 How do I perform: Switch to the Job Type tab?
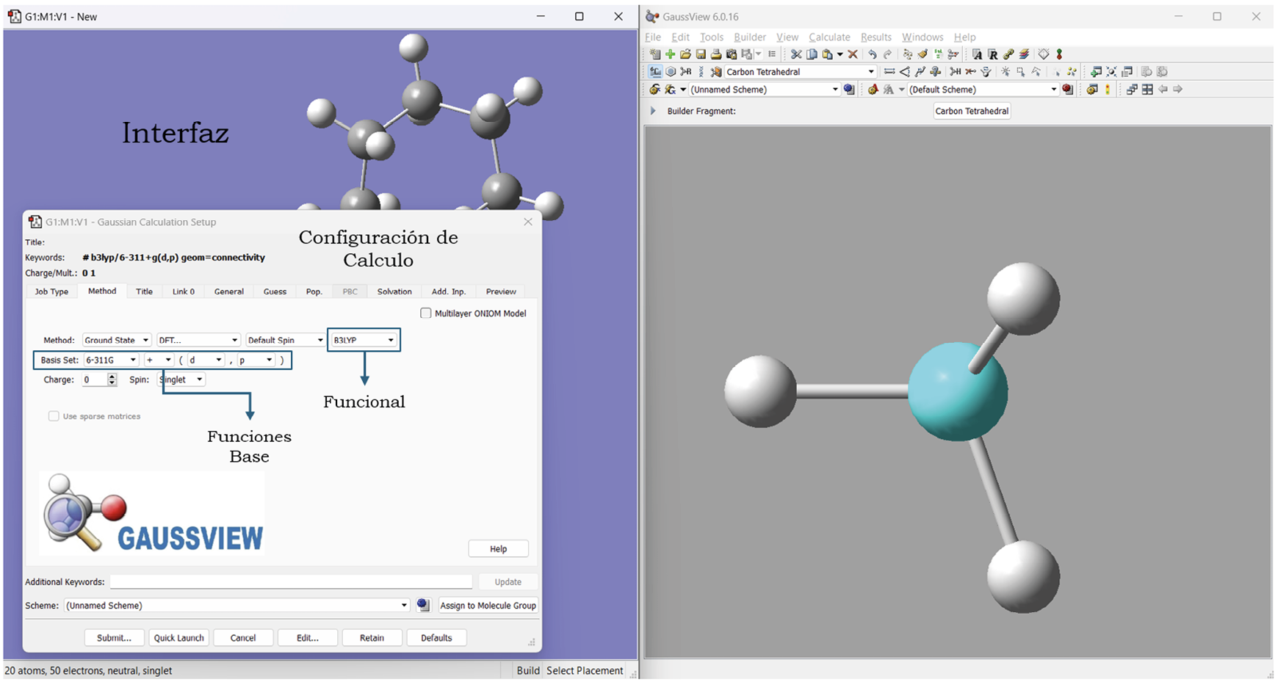tap(51, 291)
